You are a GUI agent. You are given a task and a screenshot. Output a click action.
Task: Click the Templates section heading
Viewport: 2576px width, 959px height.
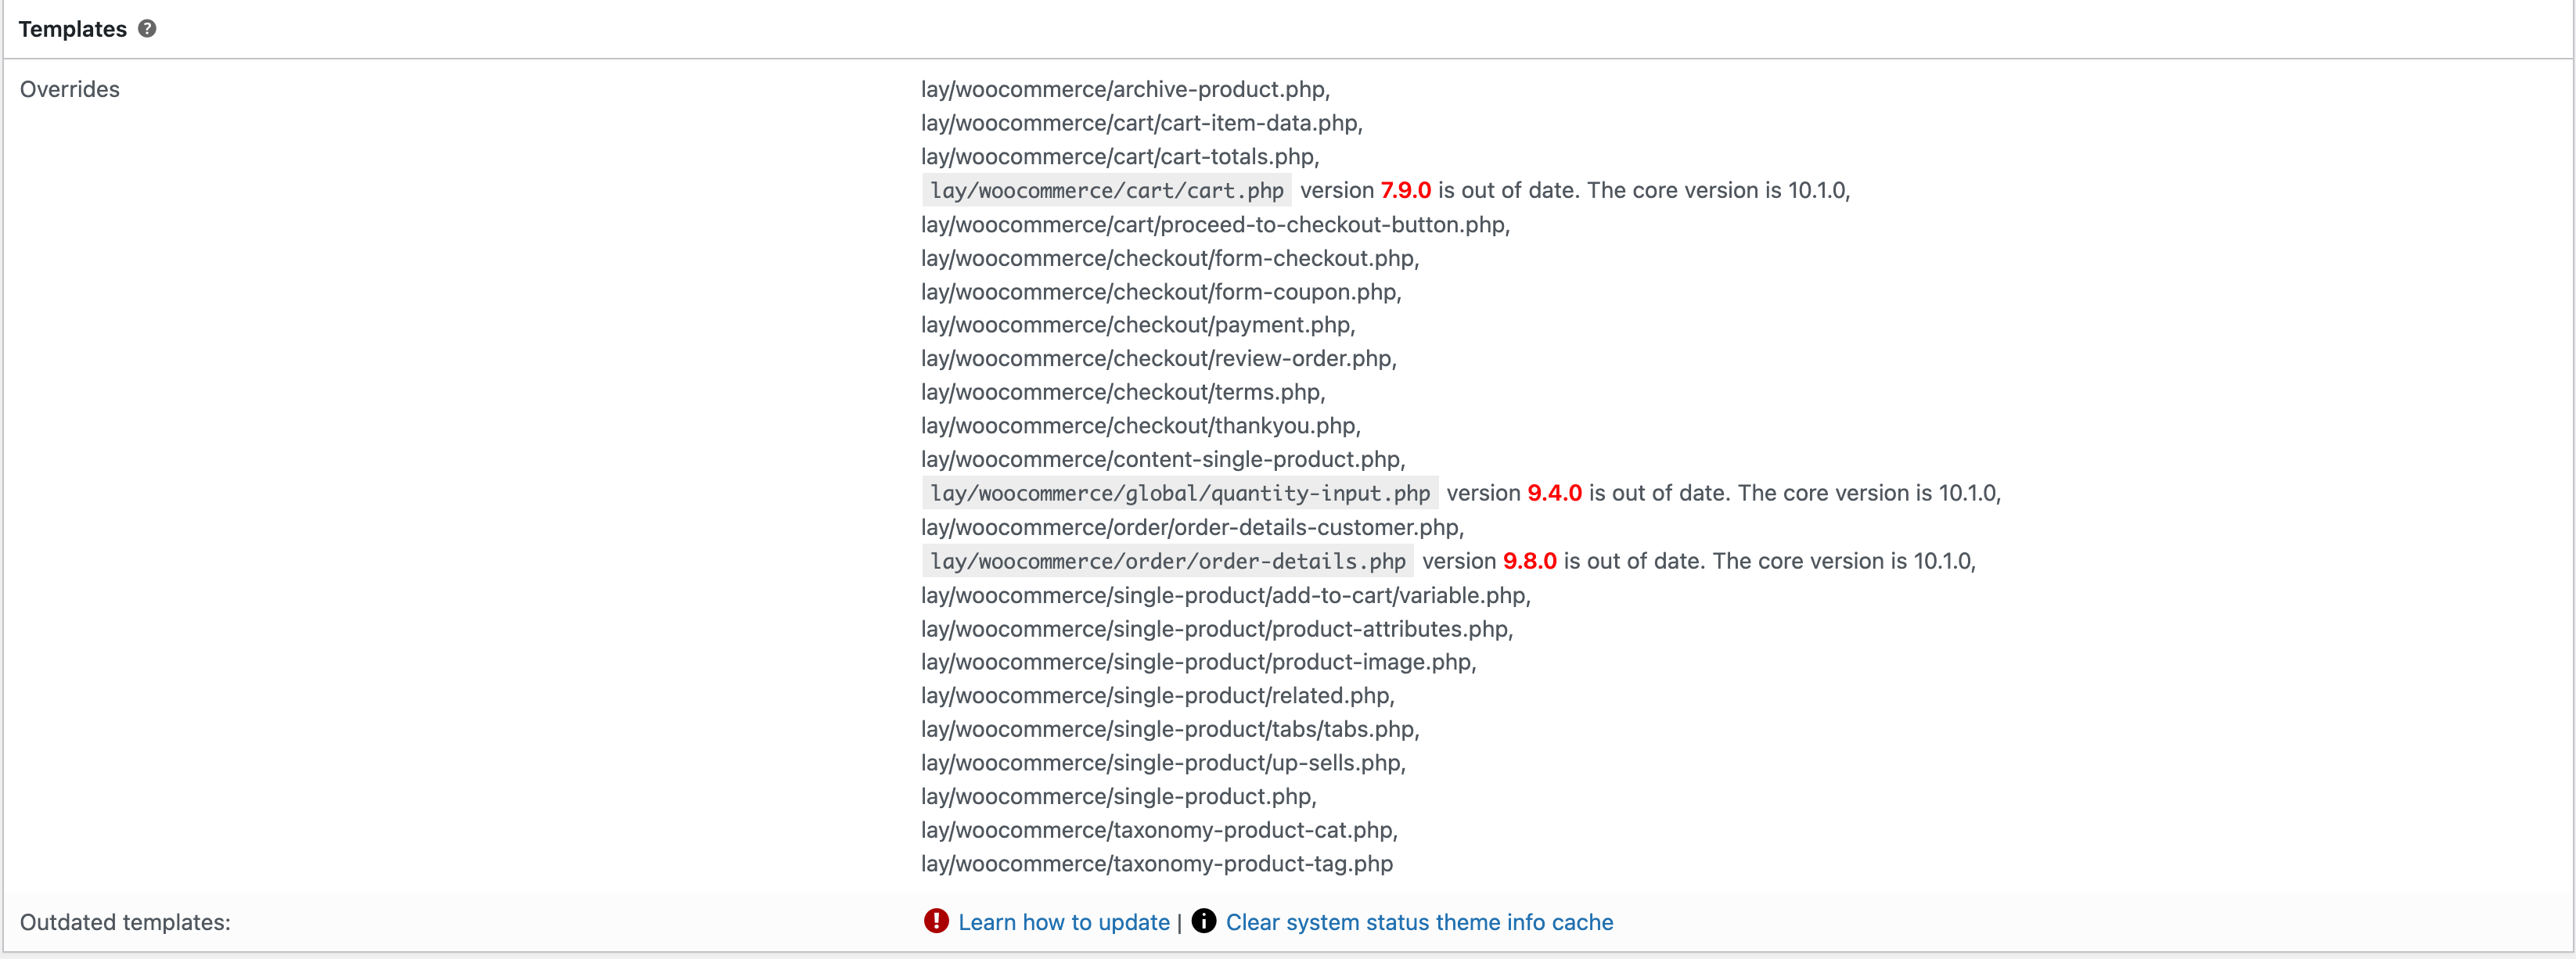click(x=73, y=29)
